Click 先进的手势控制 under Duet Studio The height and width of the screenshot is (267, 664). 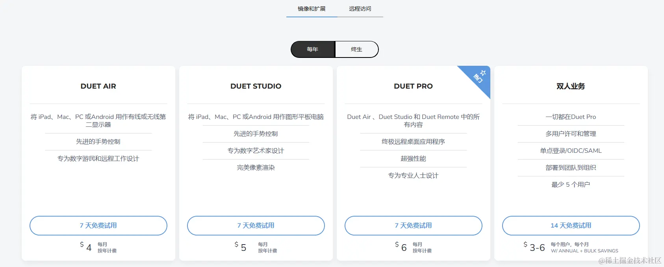tap(256, 134)
